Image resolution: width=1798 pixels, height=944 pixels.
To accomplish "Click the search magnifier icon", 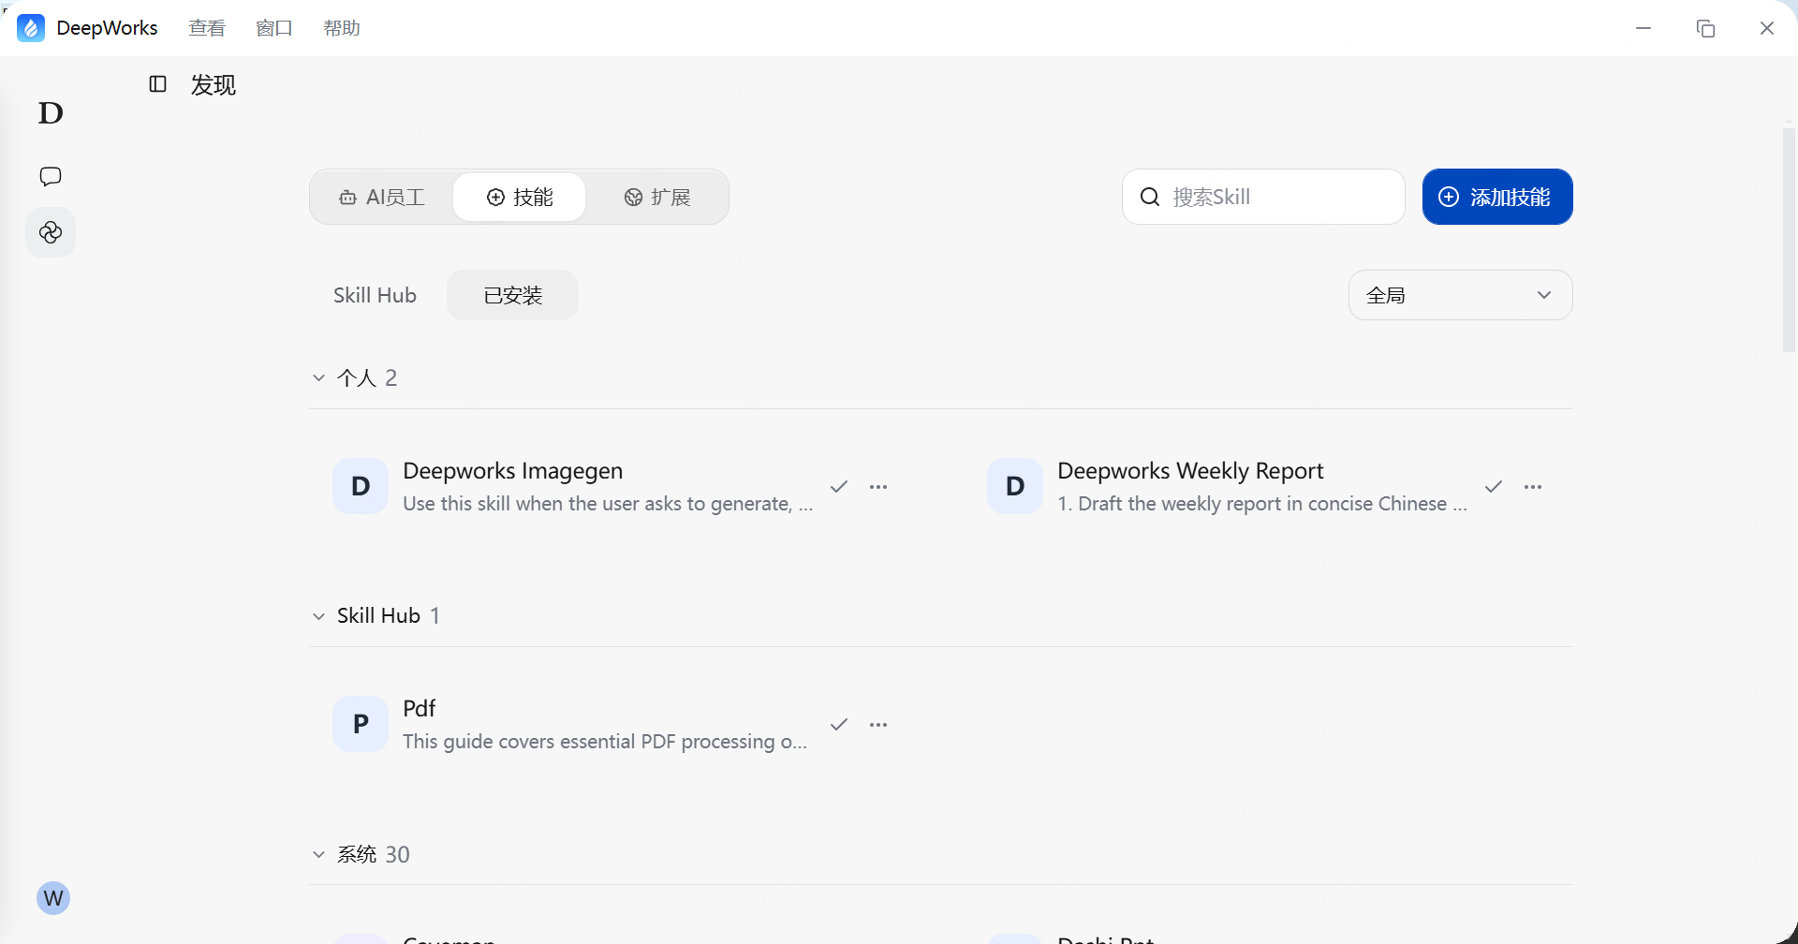I will pyautogui.click(x=1150, y=197).
